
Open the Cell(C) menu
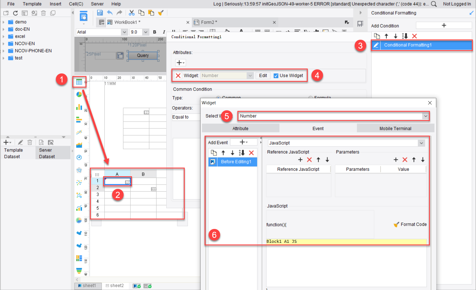(76, 4)
